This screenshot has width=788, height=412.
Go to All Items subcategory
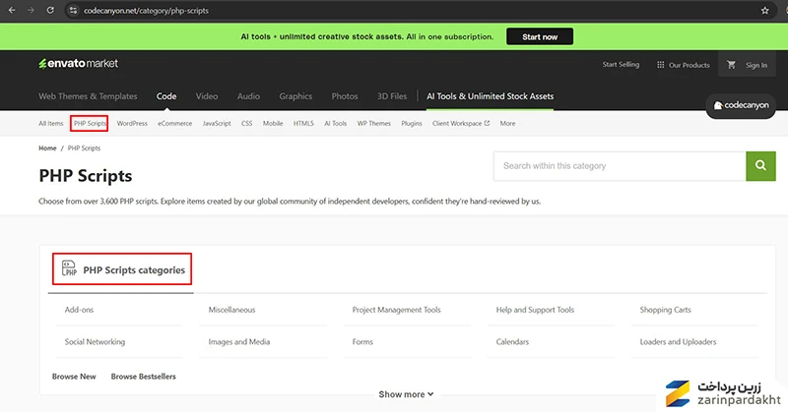[x=51, y=124]
